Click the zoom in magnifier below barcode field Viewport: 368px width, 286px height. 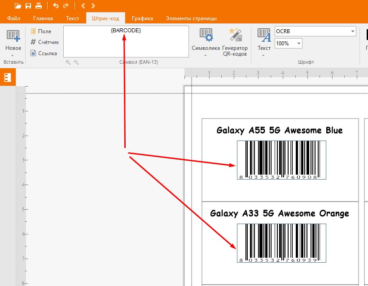tap(68, 62)
